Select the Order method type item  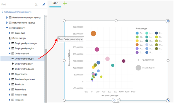pyautogui.click(x=23, y=59)
